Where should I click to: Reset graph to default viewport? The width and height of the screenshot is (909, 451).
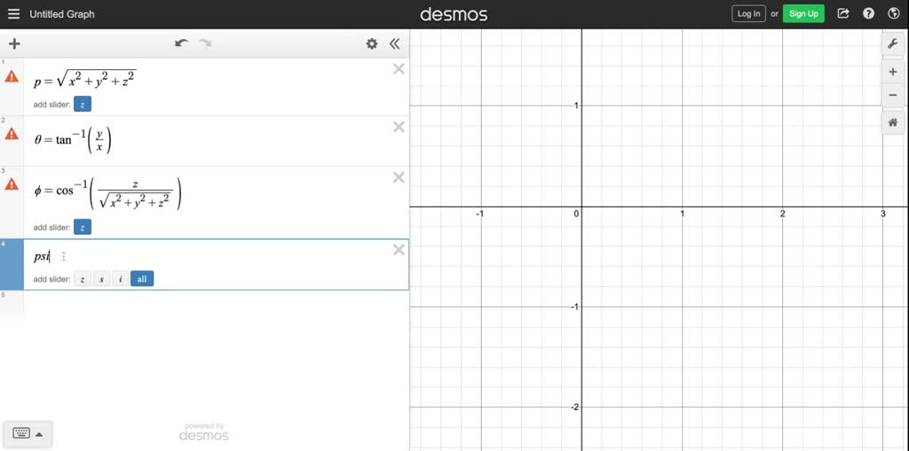tap(893, 123)
